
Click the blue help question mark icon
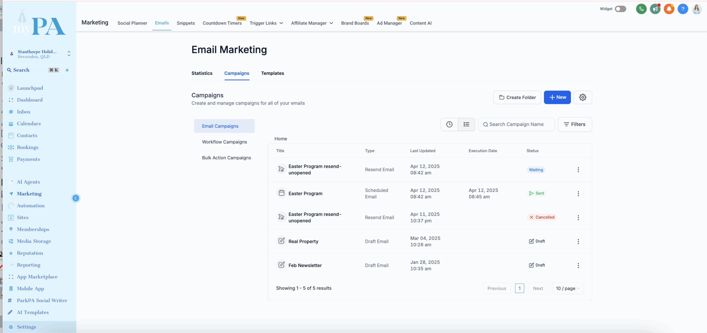coord(683,9)
